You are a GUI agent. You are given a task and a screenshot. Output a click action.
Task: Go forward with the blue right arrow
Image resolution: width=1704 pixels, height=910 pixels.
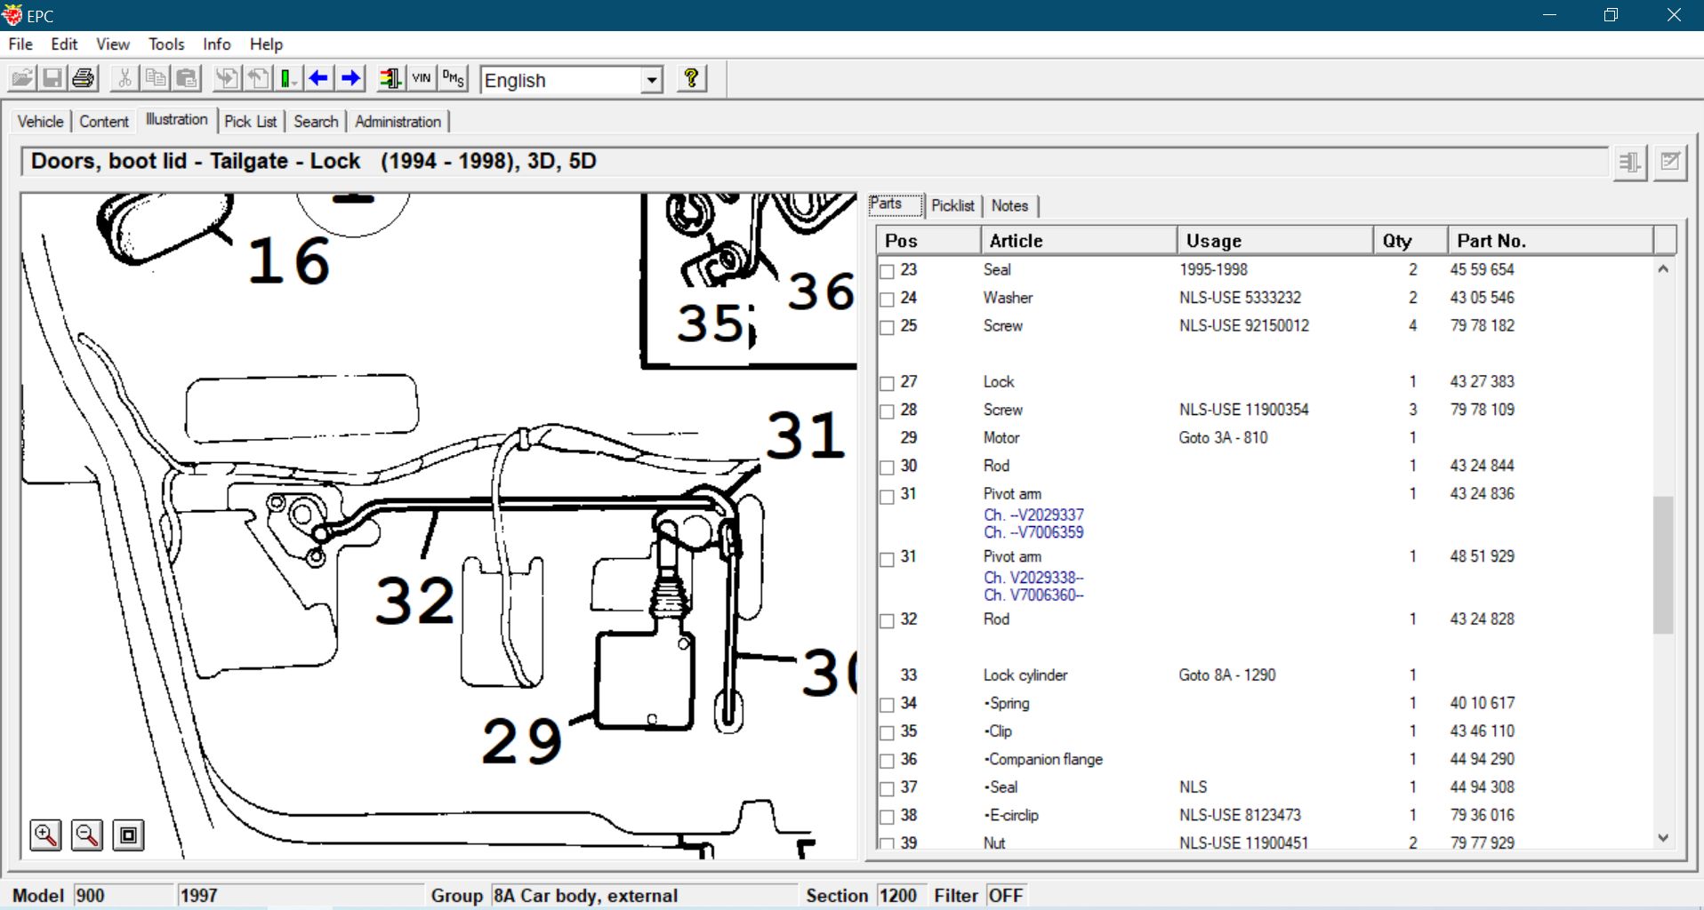351,79
